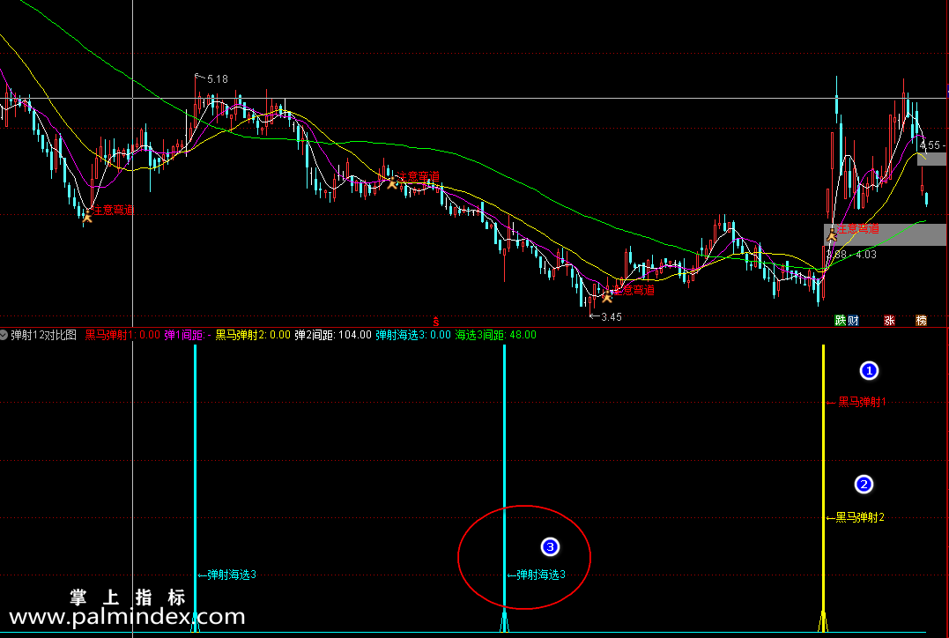Select the yellow 黑马弹射2 signal label

pyautogui.click(x=860, y=517)
